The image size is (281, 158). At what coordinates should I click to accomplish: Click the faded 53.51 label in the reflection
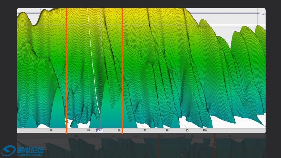tap(181, 136)
